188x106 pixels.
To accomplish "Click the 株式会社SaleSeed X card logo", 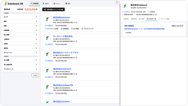I will pyautogui.click(x=47, y=70).
